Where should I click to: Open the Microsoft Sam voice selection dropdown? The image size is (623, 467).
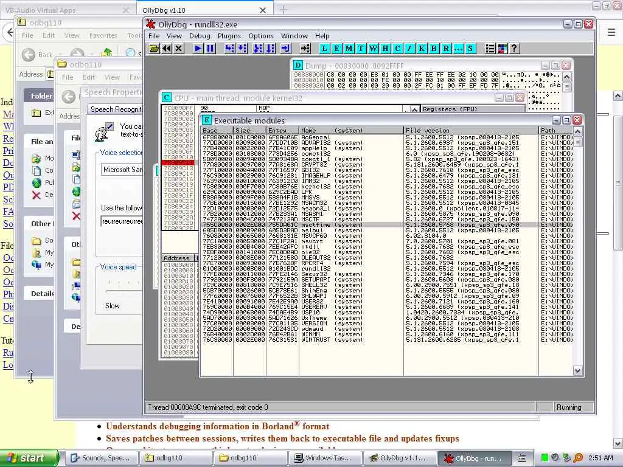122,170
